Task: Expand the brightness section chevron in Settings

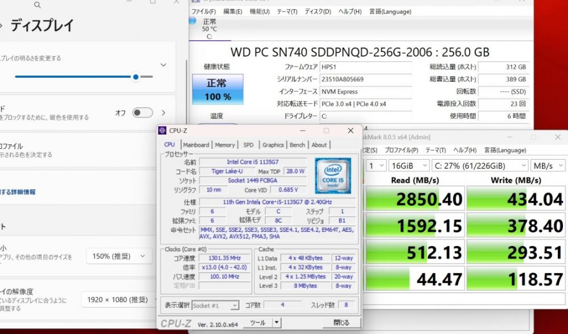Action: (164, 65)
